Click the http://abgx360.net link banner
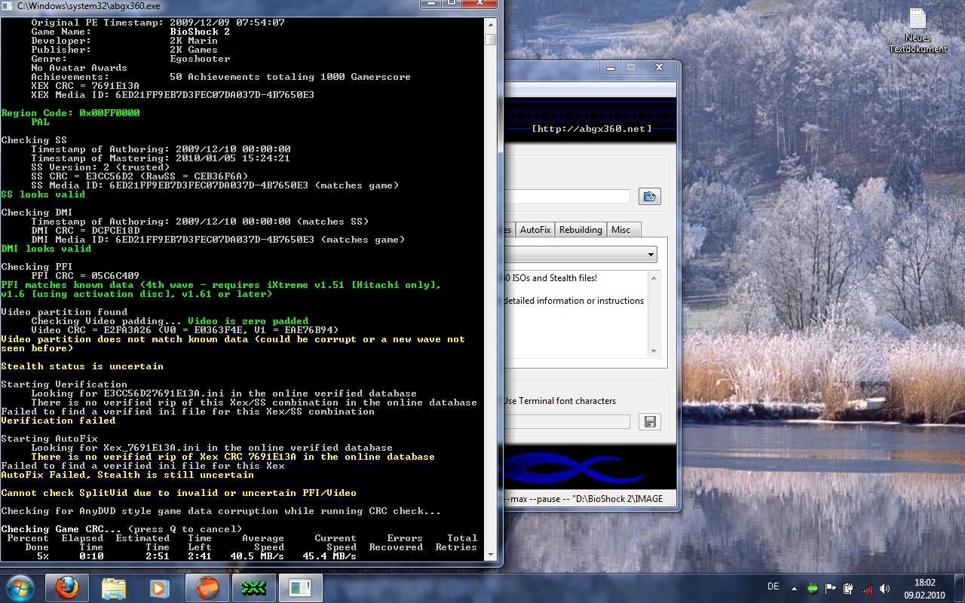 (x=592, y=128)
